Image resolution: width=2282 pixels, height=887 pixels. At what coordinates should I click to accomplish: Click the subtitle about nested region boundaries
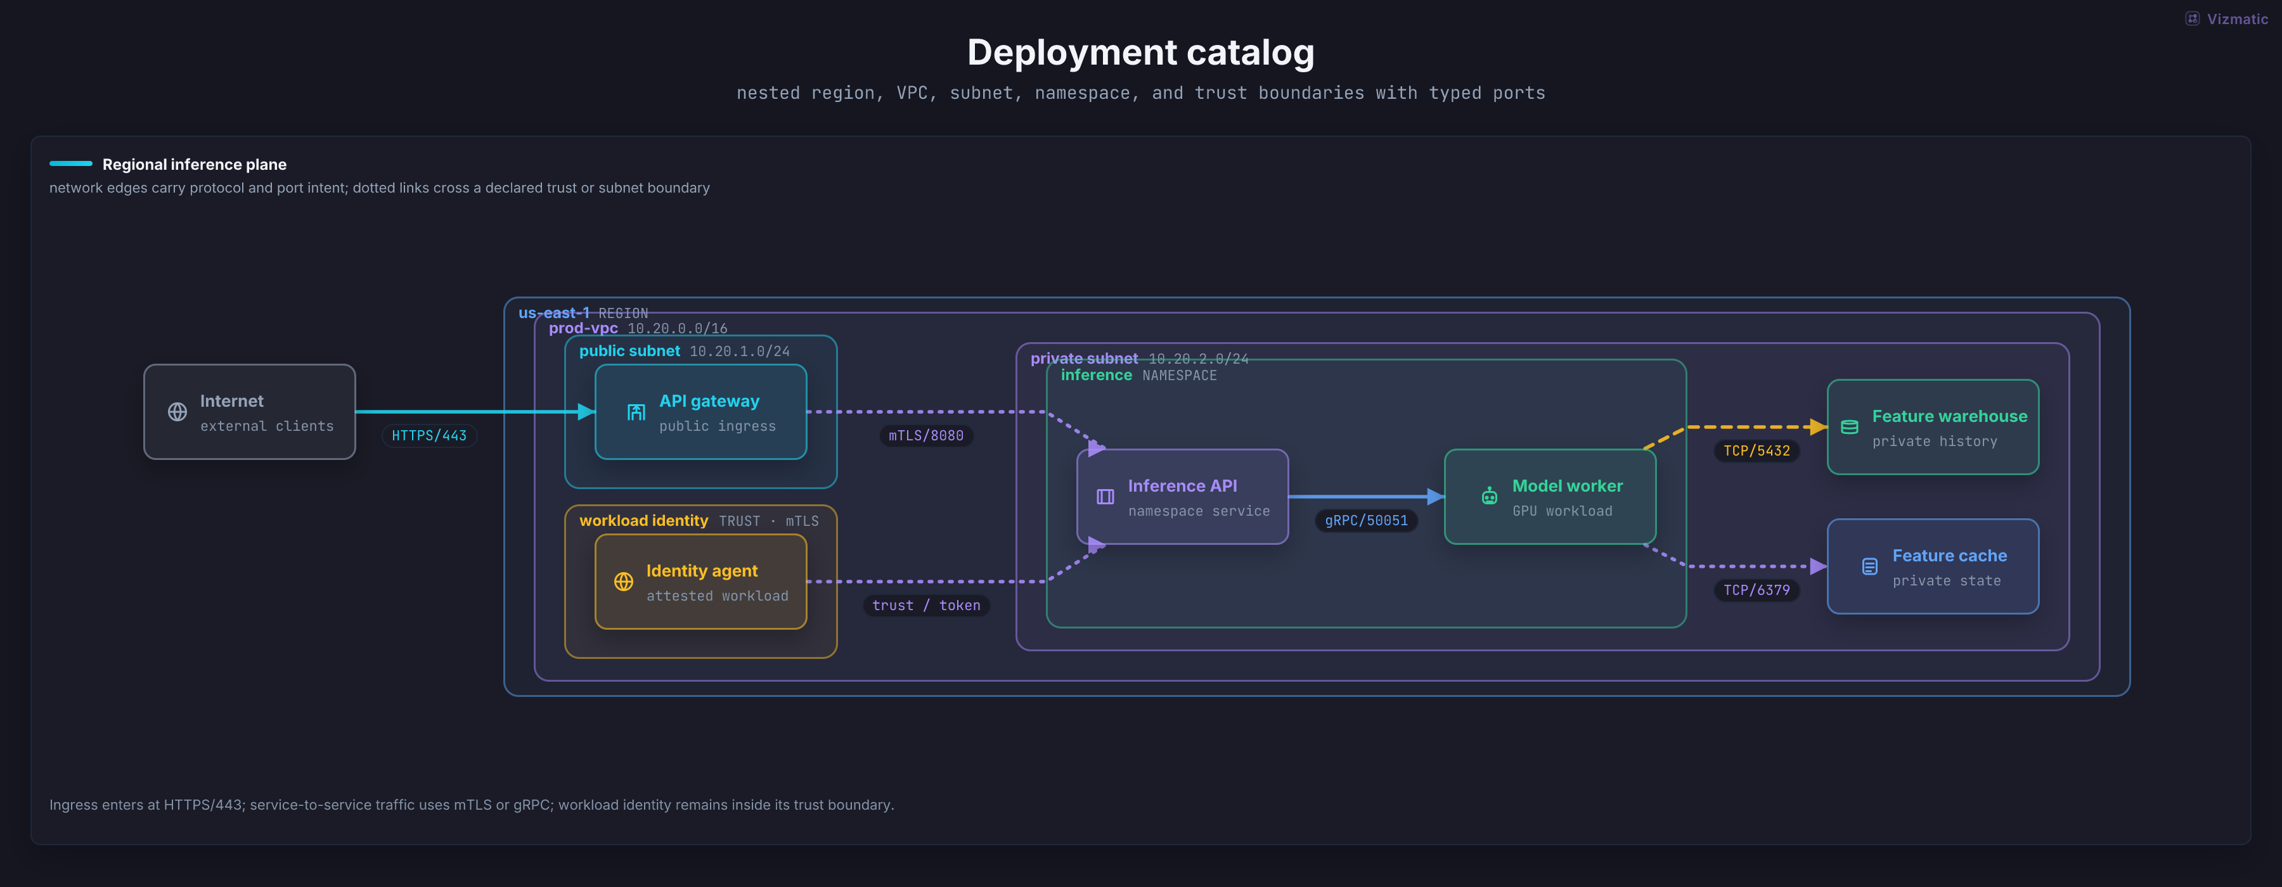point(1141,93)
